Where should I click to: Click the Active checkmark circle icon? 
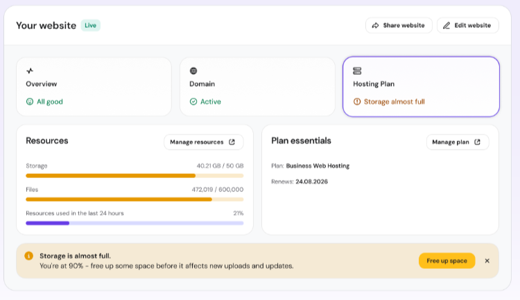pos(193,102)
